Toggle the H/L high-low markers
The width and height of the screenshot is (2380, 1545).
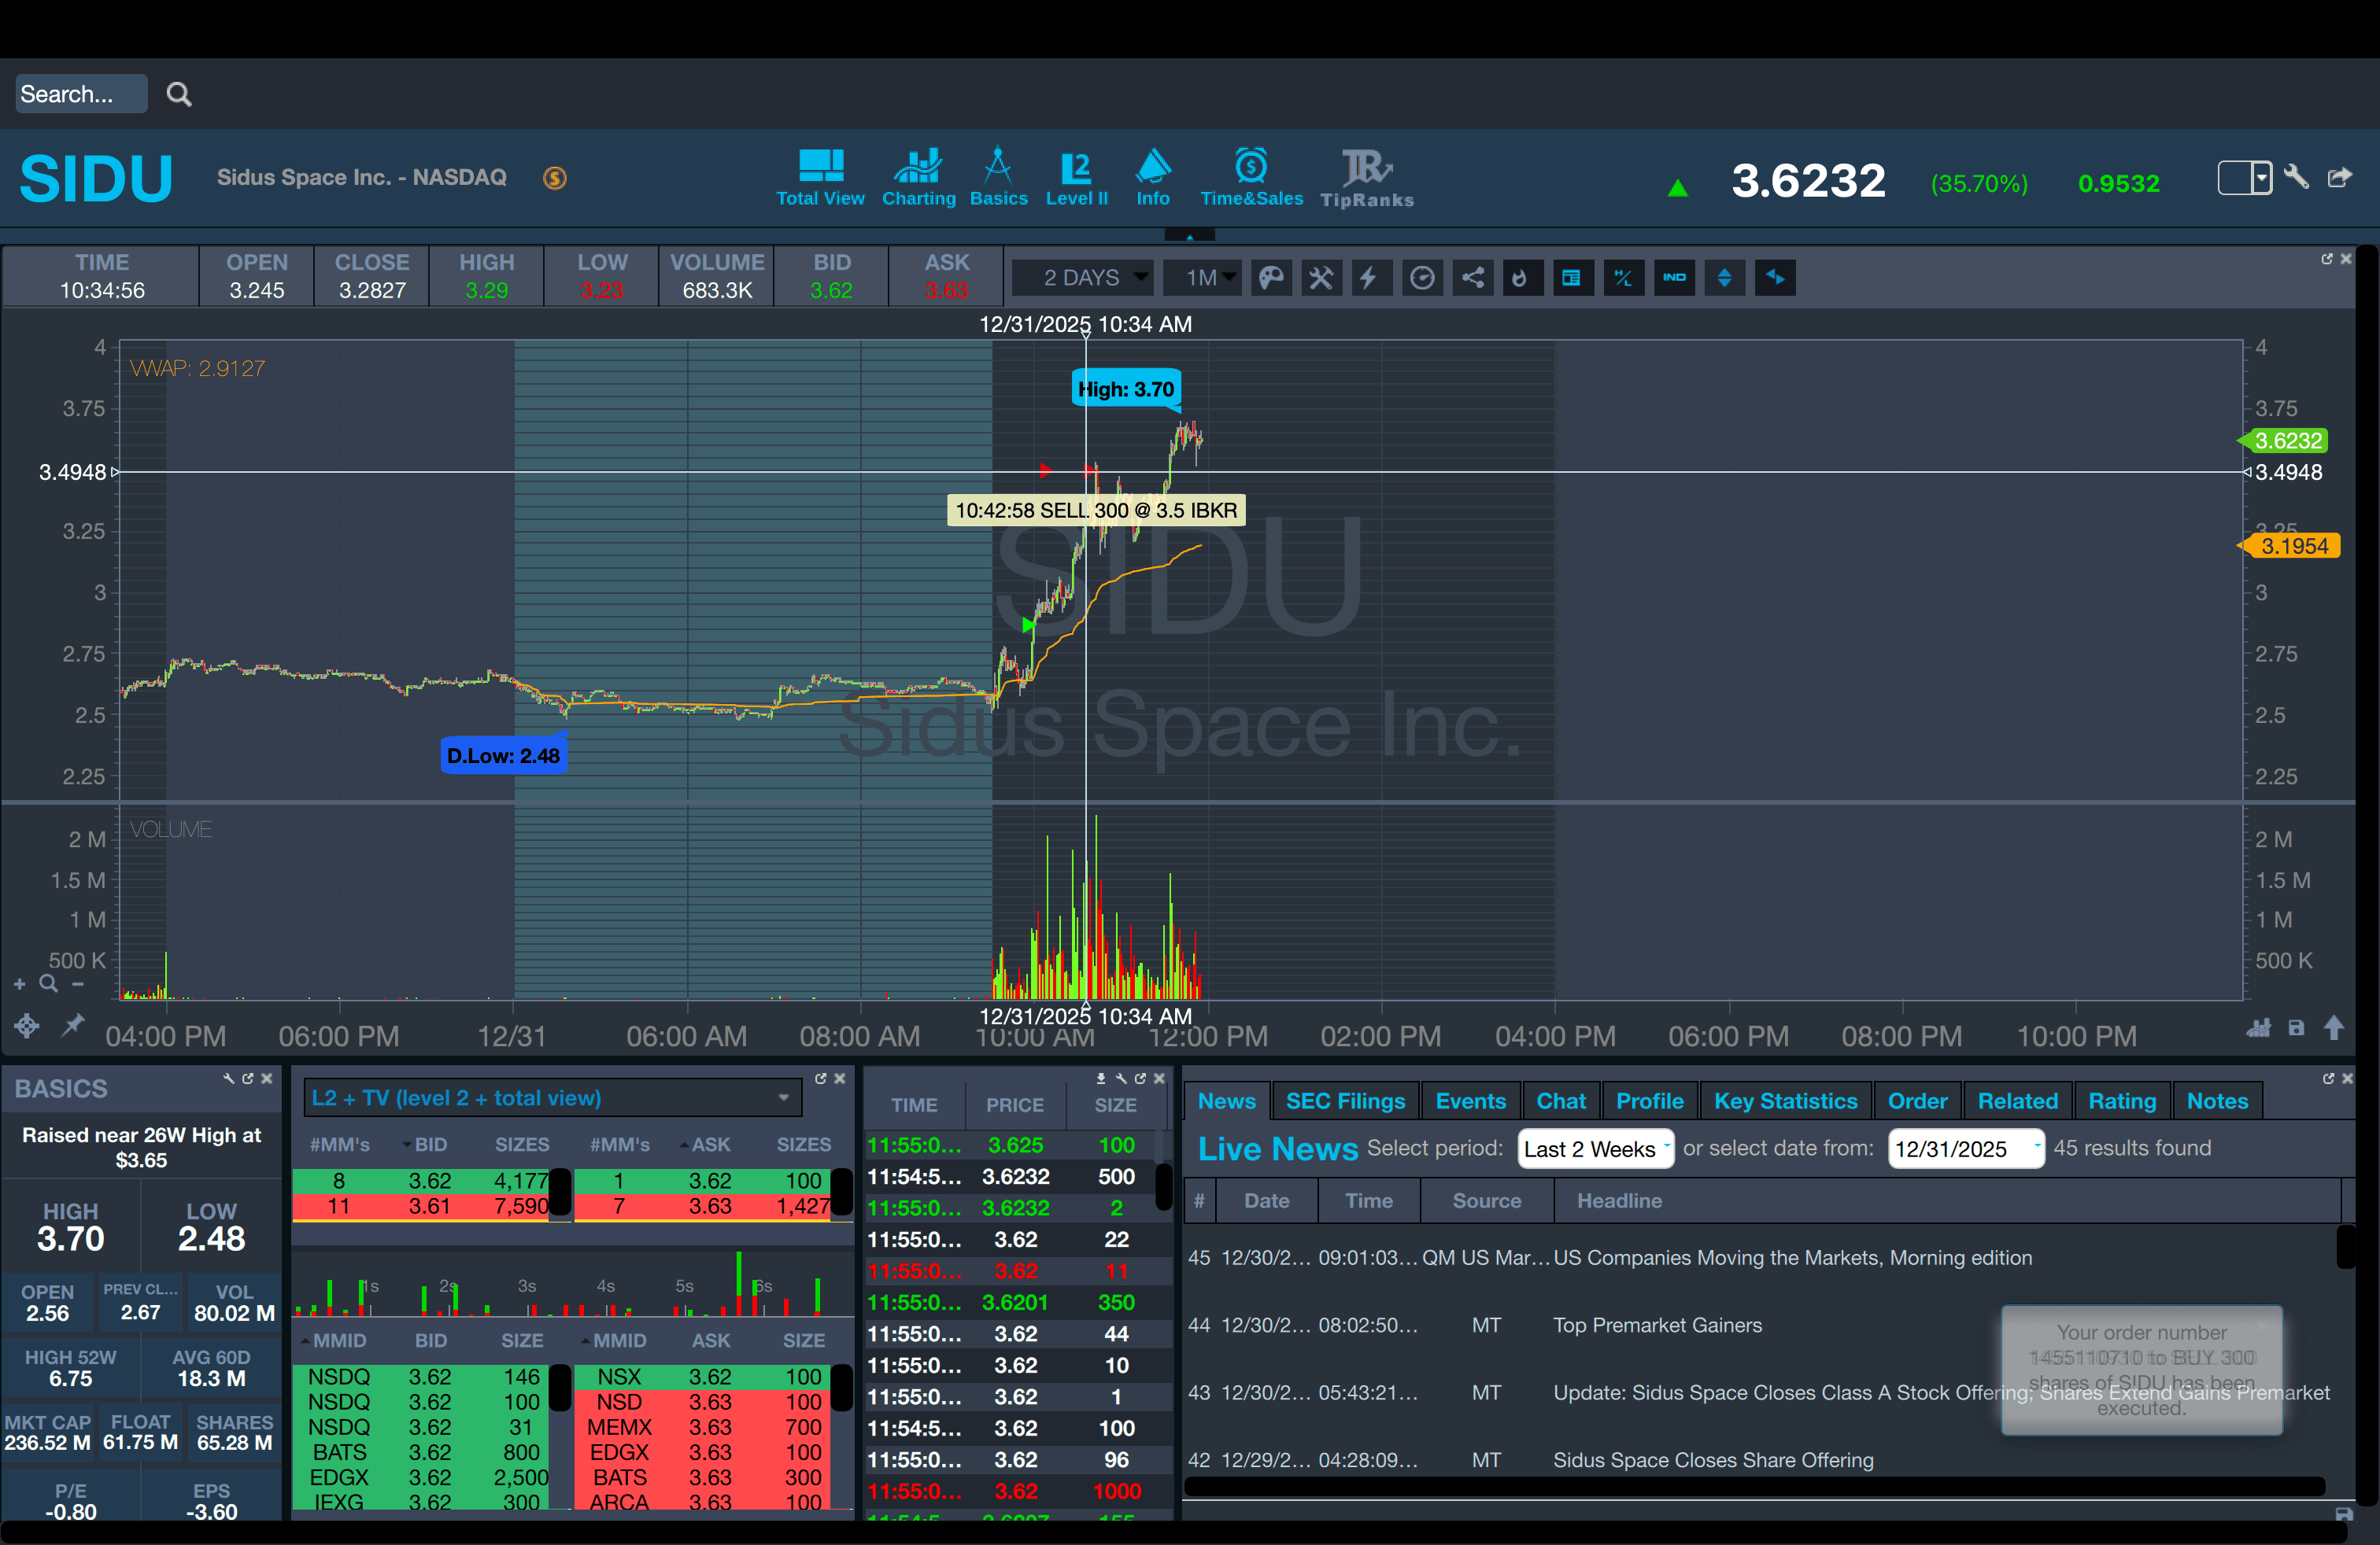coord(1623,278)
